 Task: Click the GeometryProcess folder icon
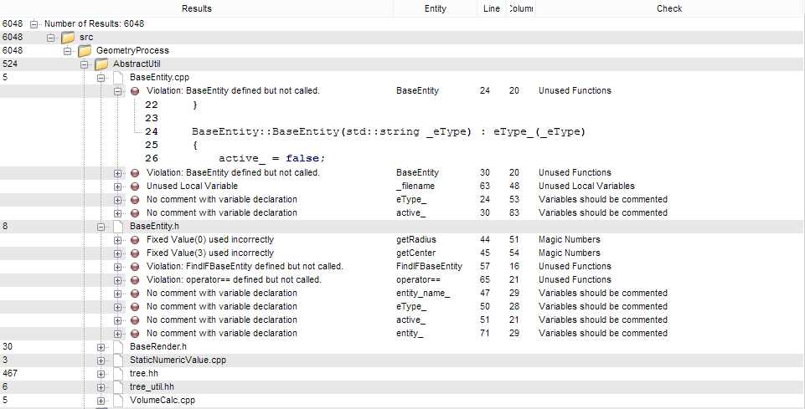coord(85,51)
